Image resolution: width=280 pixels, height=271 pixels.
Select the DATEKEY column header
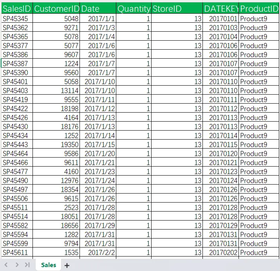(221, 8)
